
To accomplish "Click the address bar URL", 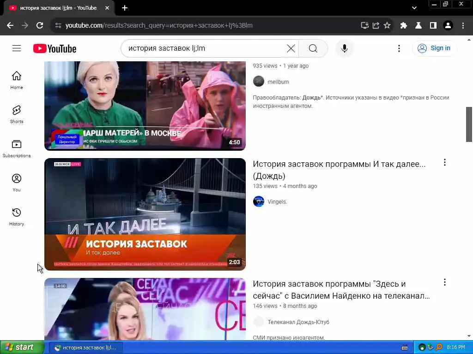I will [x=159, y=26].
